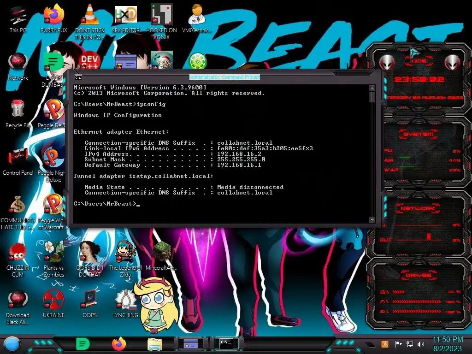Screen dimensions: 472x354
Task: Click the IPv4 Address line 192.168.16.2
Action: click(173, 154)
